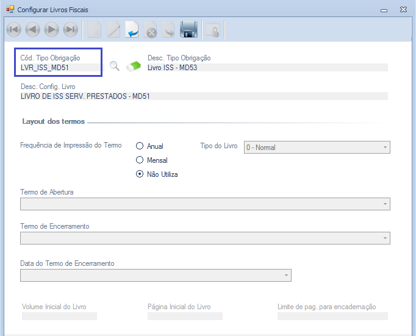Viewport: 416px width, 336px height.
Task: Expand the Termo de Encerramento combo box
Action: [x=205, y=238]
